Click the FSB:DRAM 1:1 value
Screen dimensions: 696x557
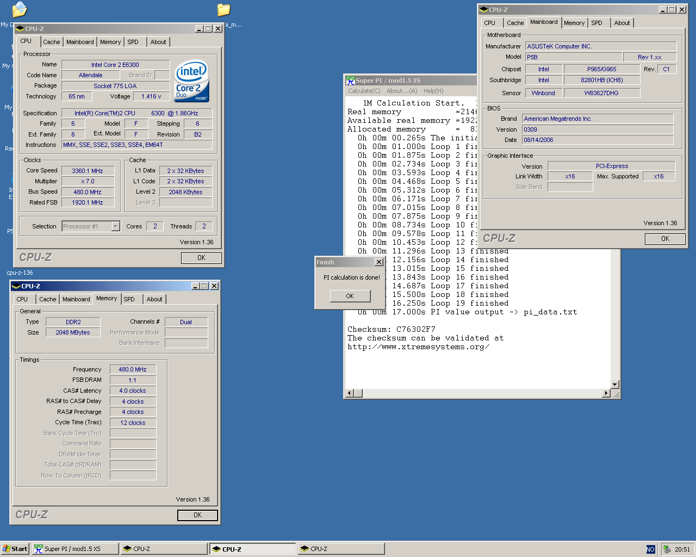point(133,380)
